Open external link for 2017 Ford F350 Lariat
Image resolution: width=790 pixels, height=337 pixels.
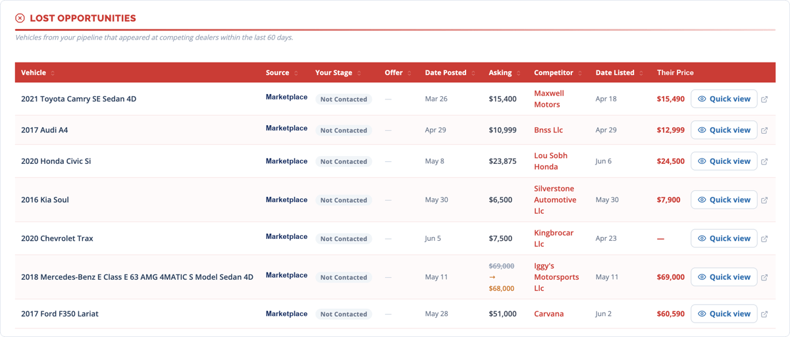pos(764,314)
